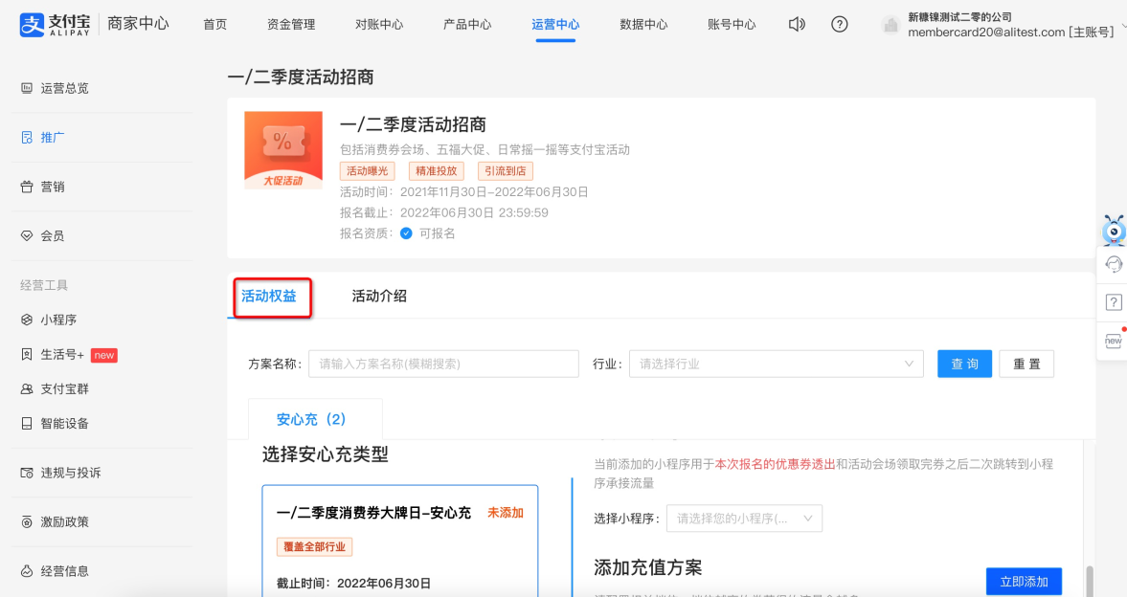
Task: Click the 截止时间：2022年06月30日 text
Action: (353, 584)
